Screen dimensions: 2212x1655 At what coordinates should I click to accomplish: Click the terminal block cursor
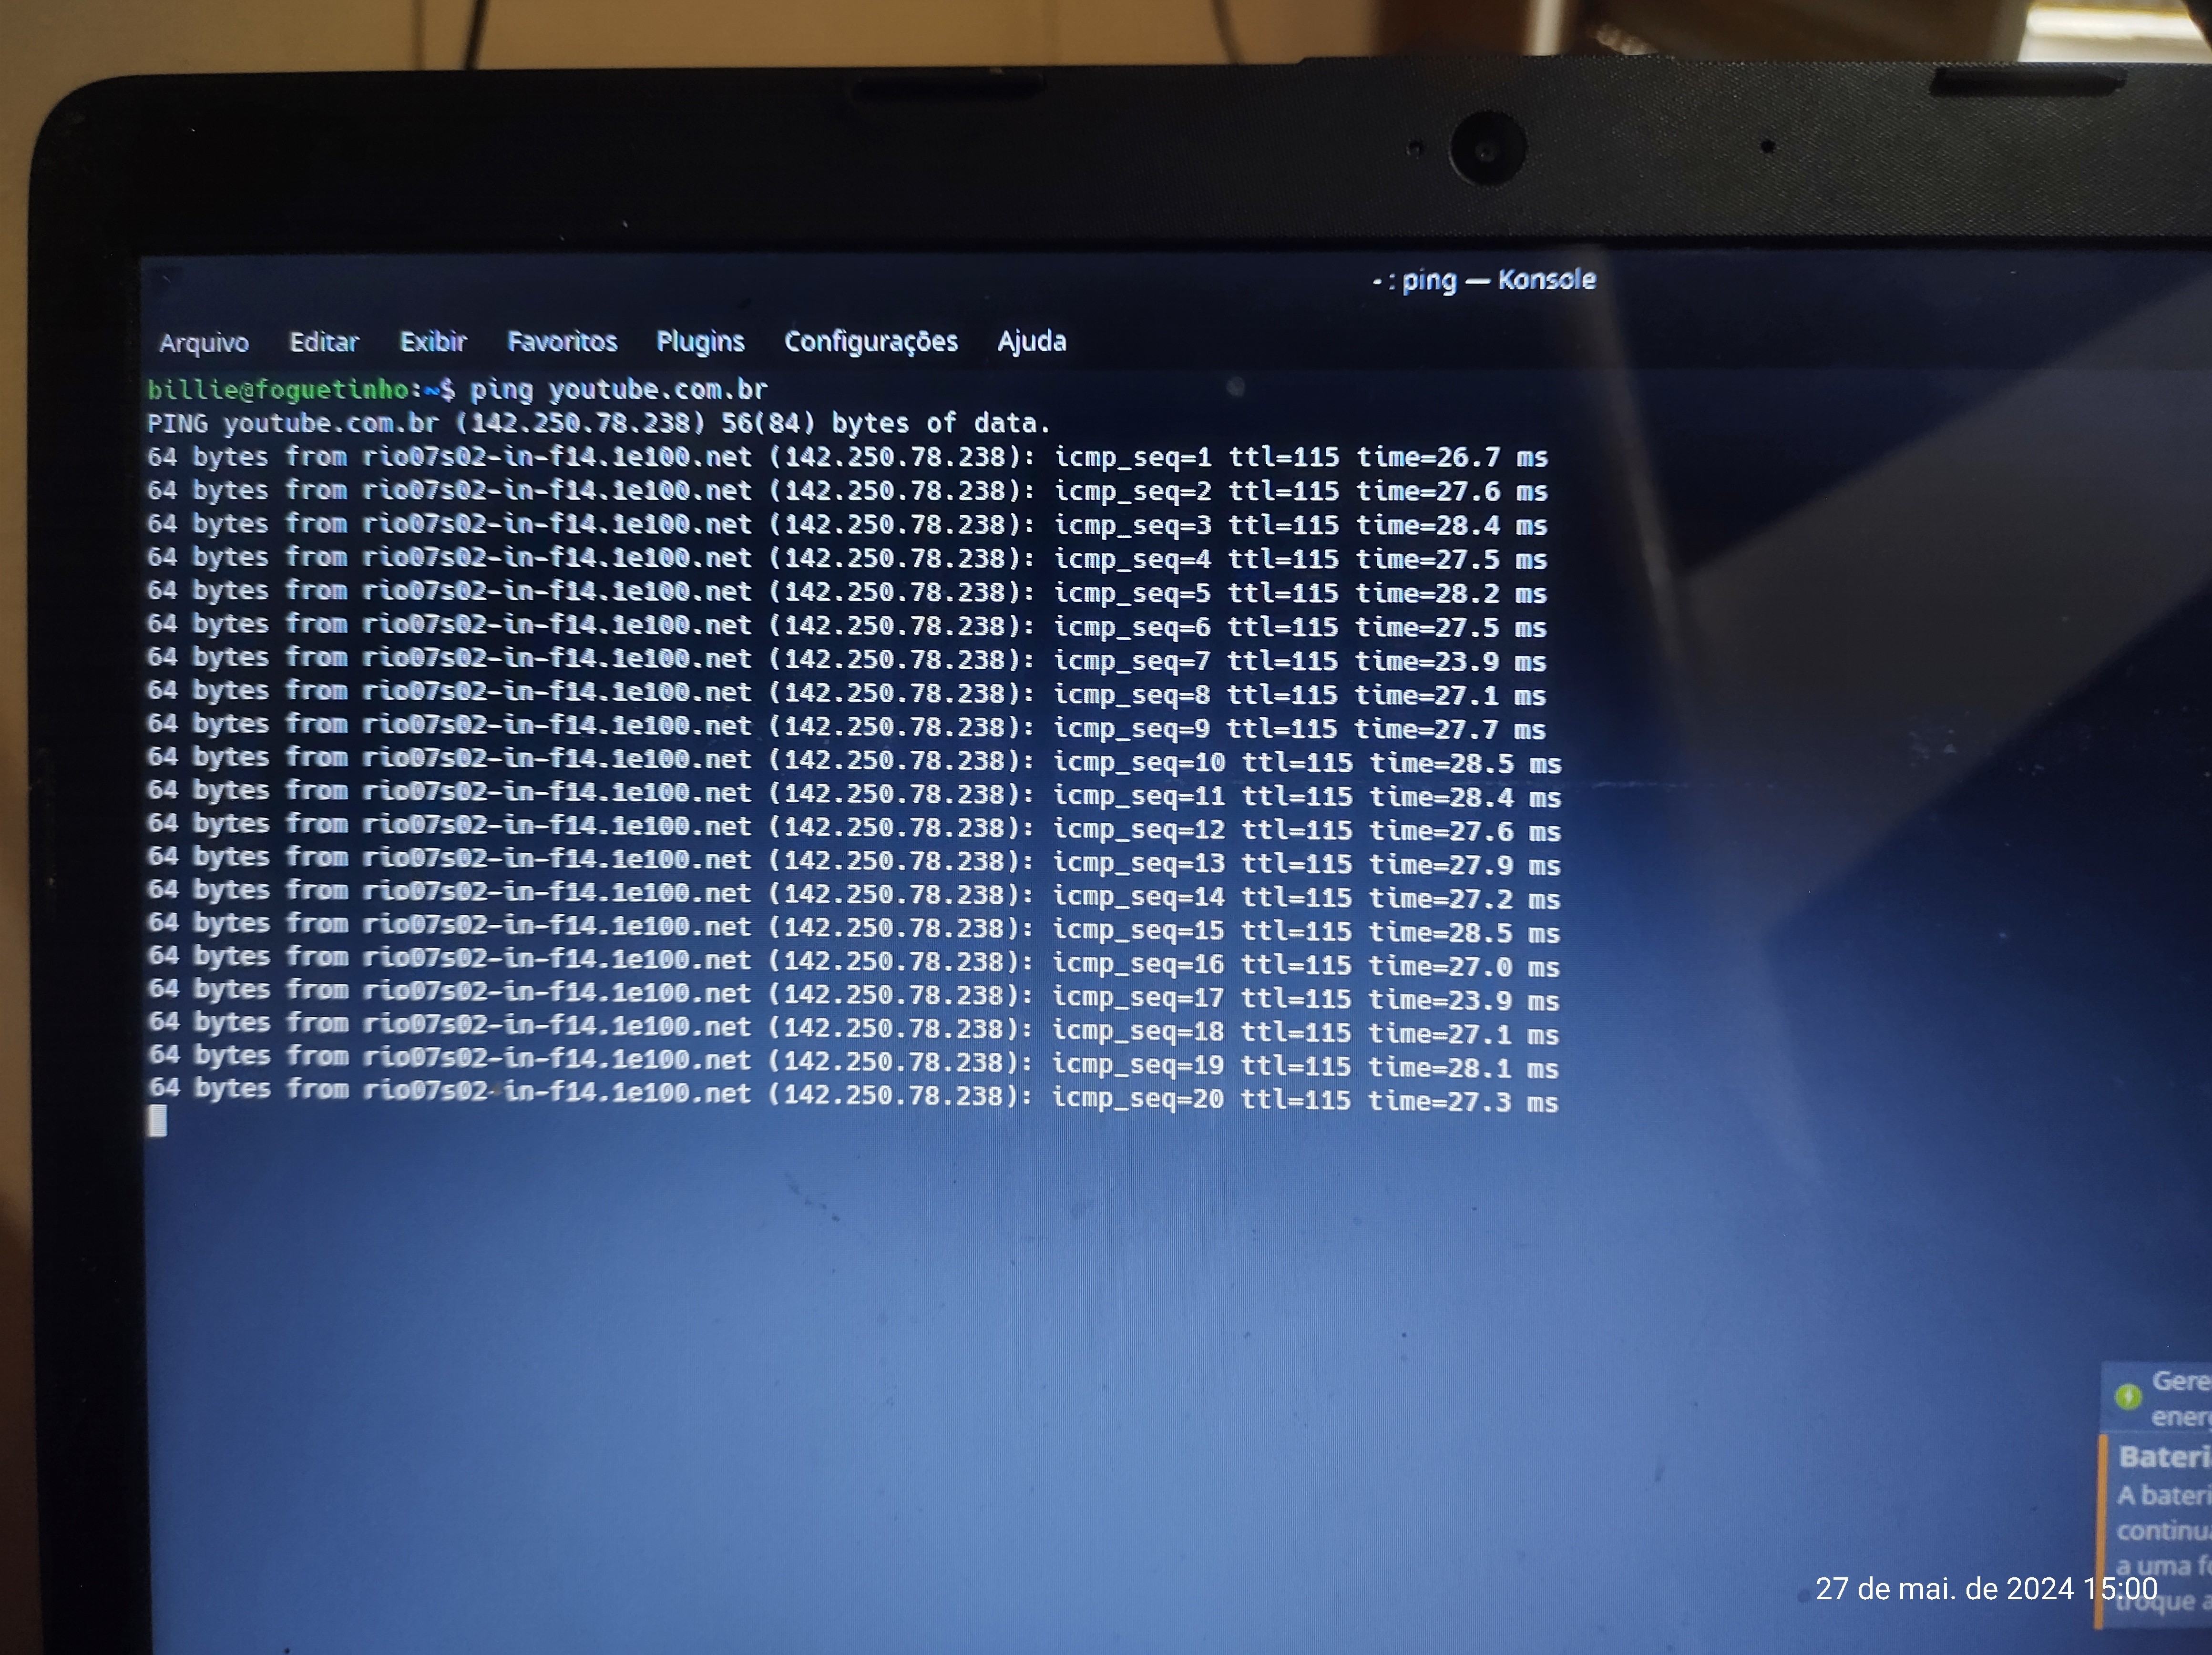[157, 1122]
